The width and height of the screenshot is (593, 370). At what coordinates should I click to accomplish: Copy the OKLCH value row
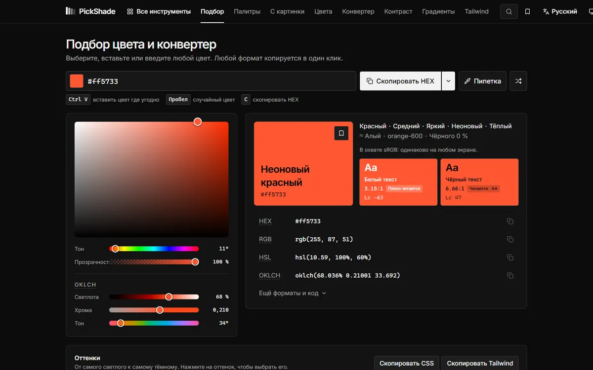tap(510, 275)
